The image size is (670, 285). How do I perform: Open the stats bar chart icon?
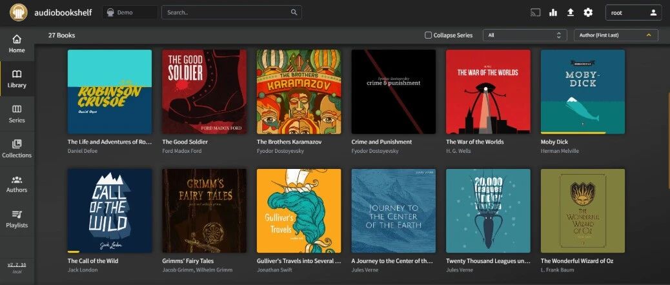pos(553,12)
